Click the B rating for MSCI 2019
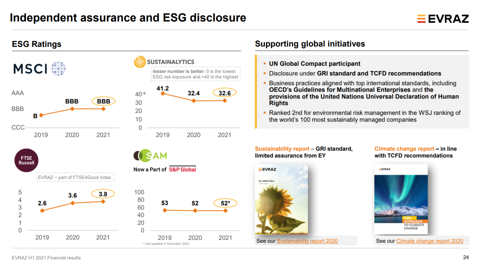483x265 pixels. [35, 116]
